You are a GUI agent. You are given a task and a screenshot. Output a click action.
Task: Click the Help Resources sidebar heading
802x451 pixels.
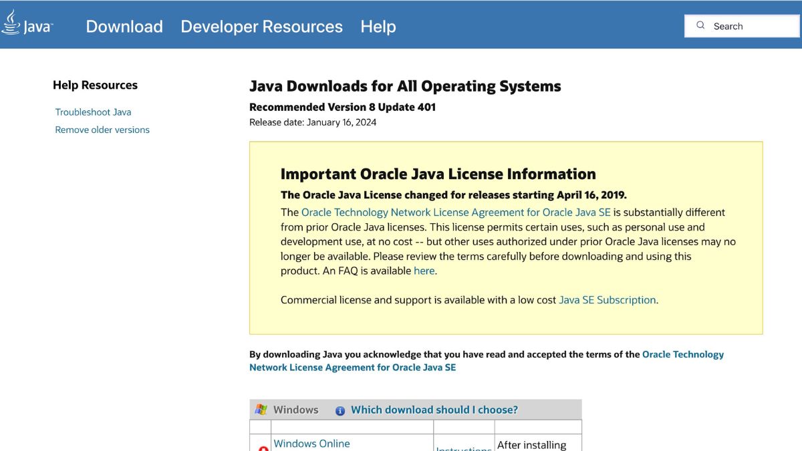(x=96, y=85)
